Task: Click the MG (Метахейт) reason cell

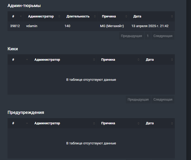Action: click(x=112, y=26)
